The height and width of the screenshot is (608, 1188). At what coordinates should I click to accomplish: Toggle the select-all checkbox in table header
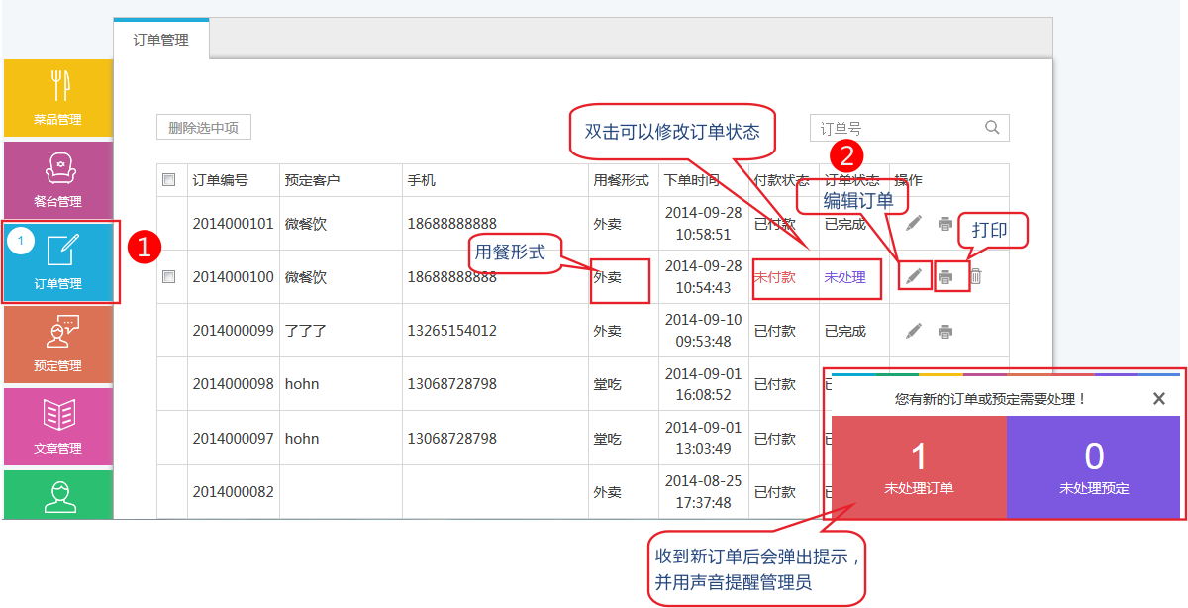point(168,180)
